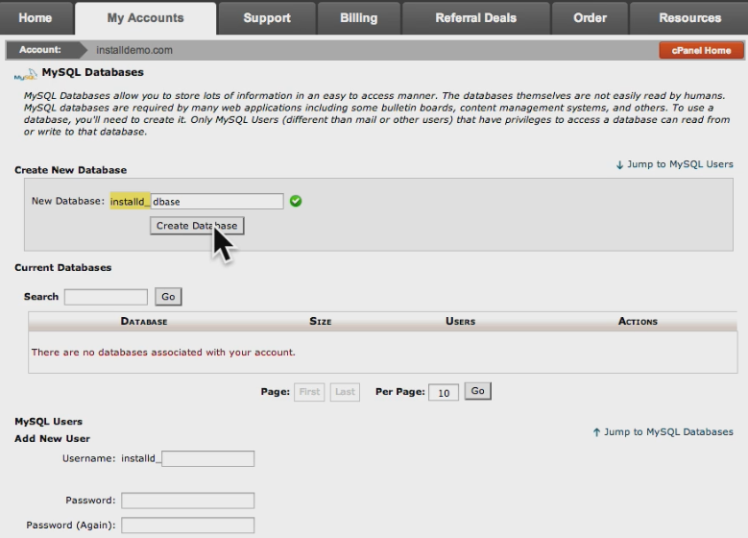The width and height of the screenshot is (748, 538).
Task: Click the Users column header
Action: click(x=460, y=321)
